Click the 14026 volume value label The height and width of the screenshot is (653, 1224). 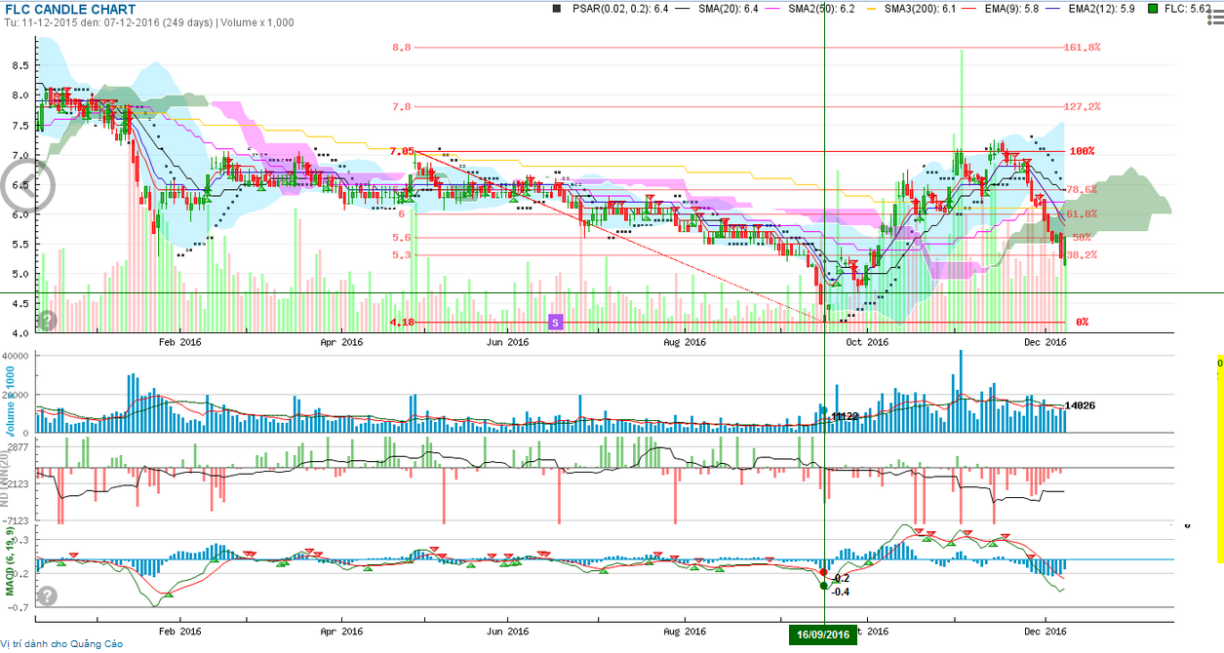[x=1081, y=405]
